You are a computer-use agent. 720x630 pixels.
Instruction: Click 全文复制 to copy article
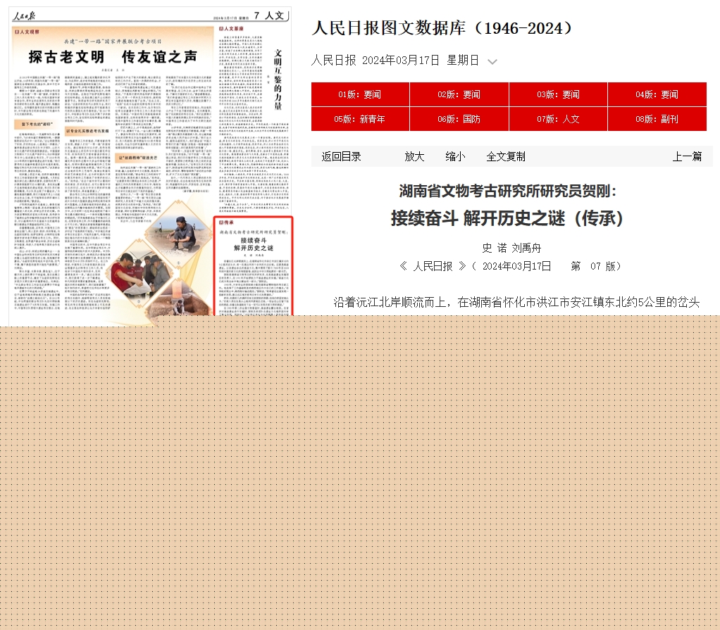506,156
